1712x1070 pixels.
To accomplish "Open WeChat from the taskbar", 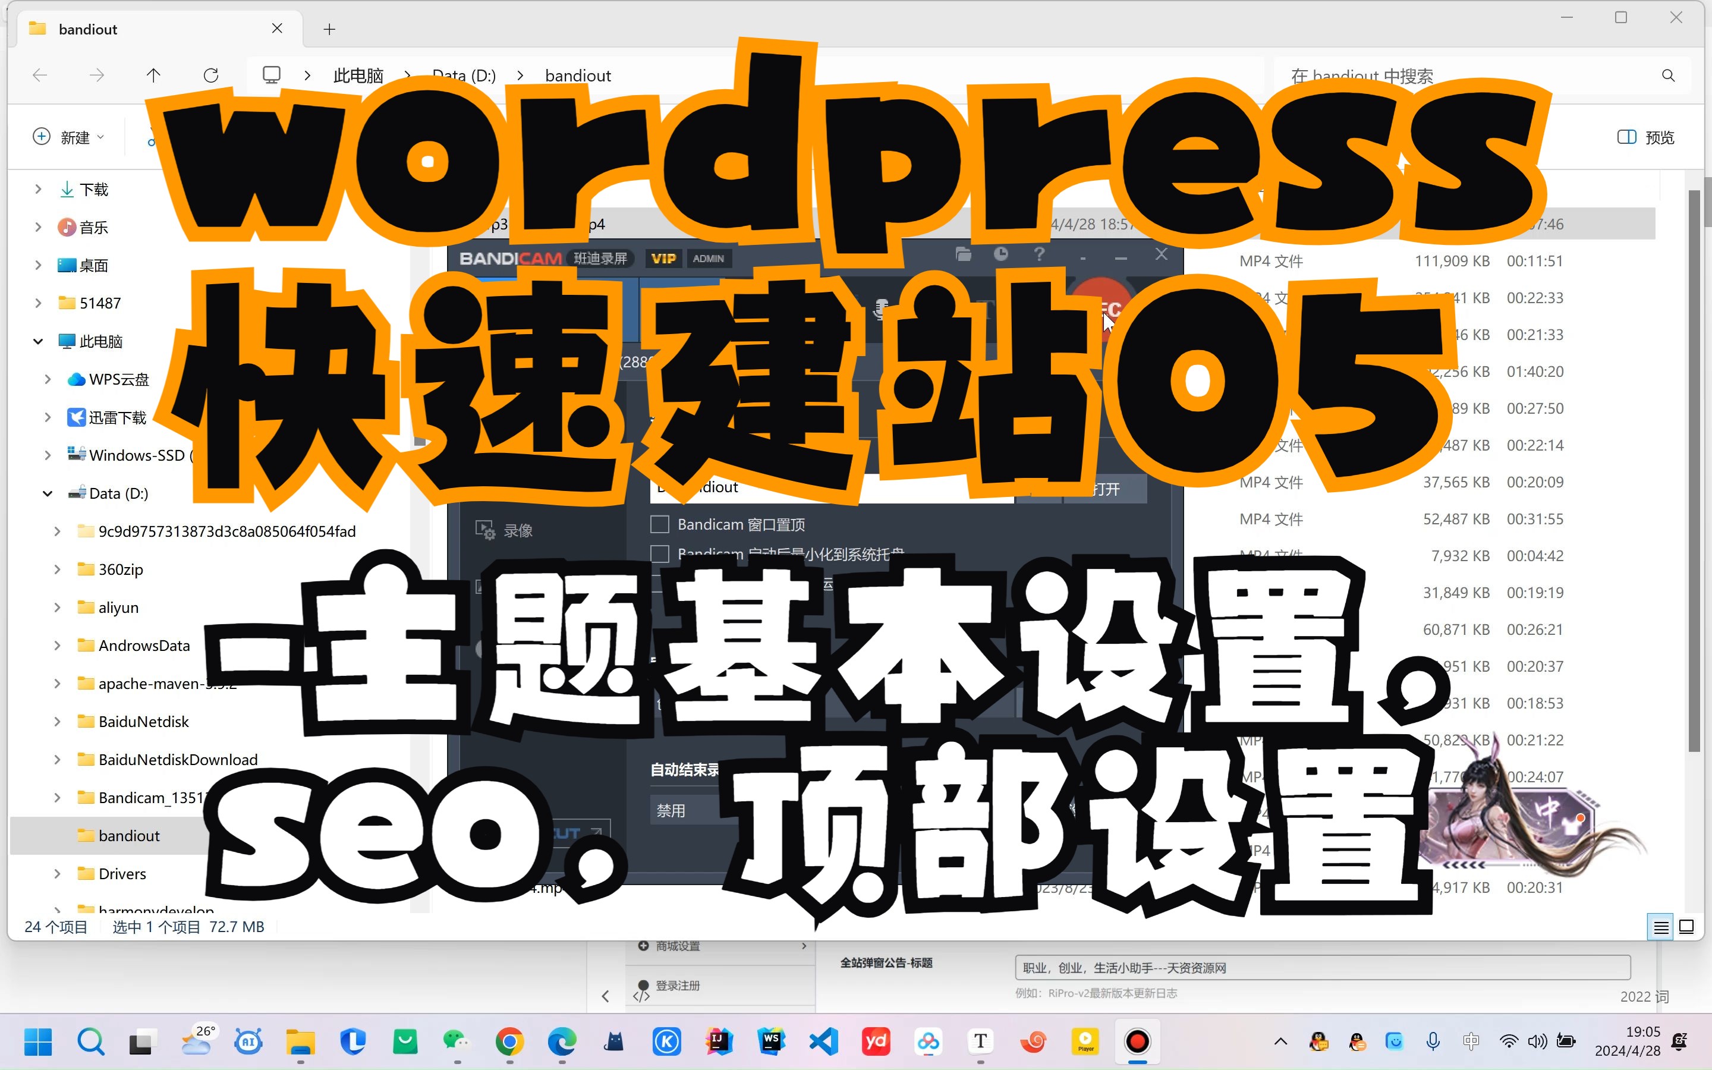I will 457,1041.
